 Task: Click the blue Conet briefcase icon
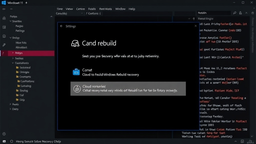click(x=76, y=72)
